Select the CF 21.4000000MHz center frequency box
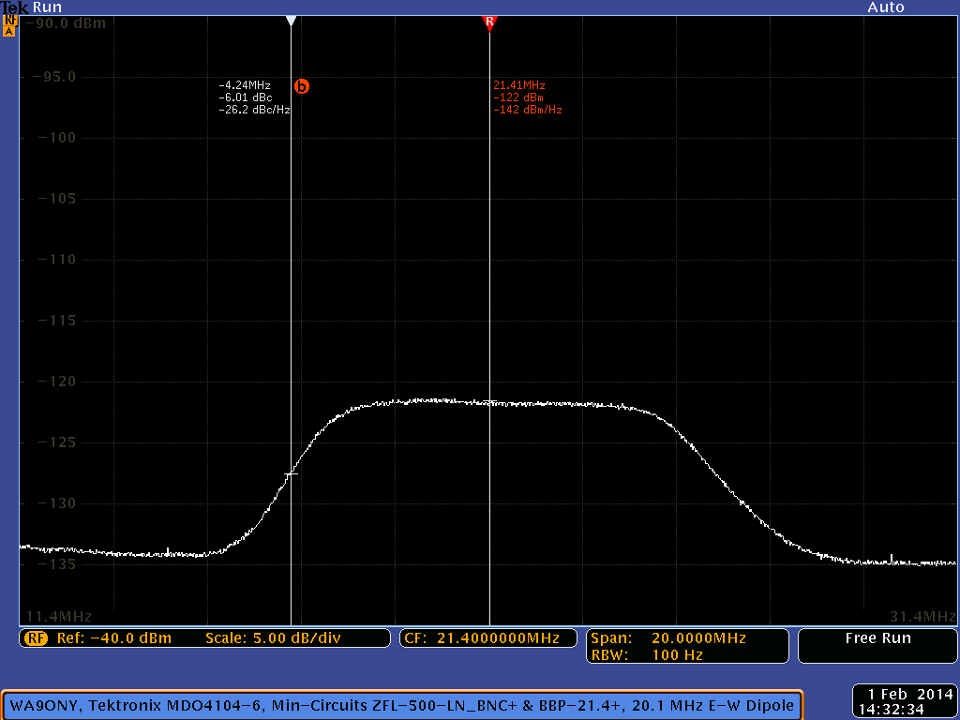Image resolution: width=960 pixels, height=720 pixels. tap(487, 638)
